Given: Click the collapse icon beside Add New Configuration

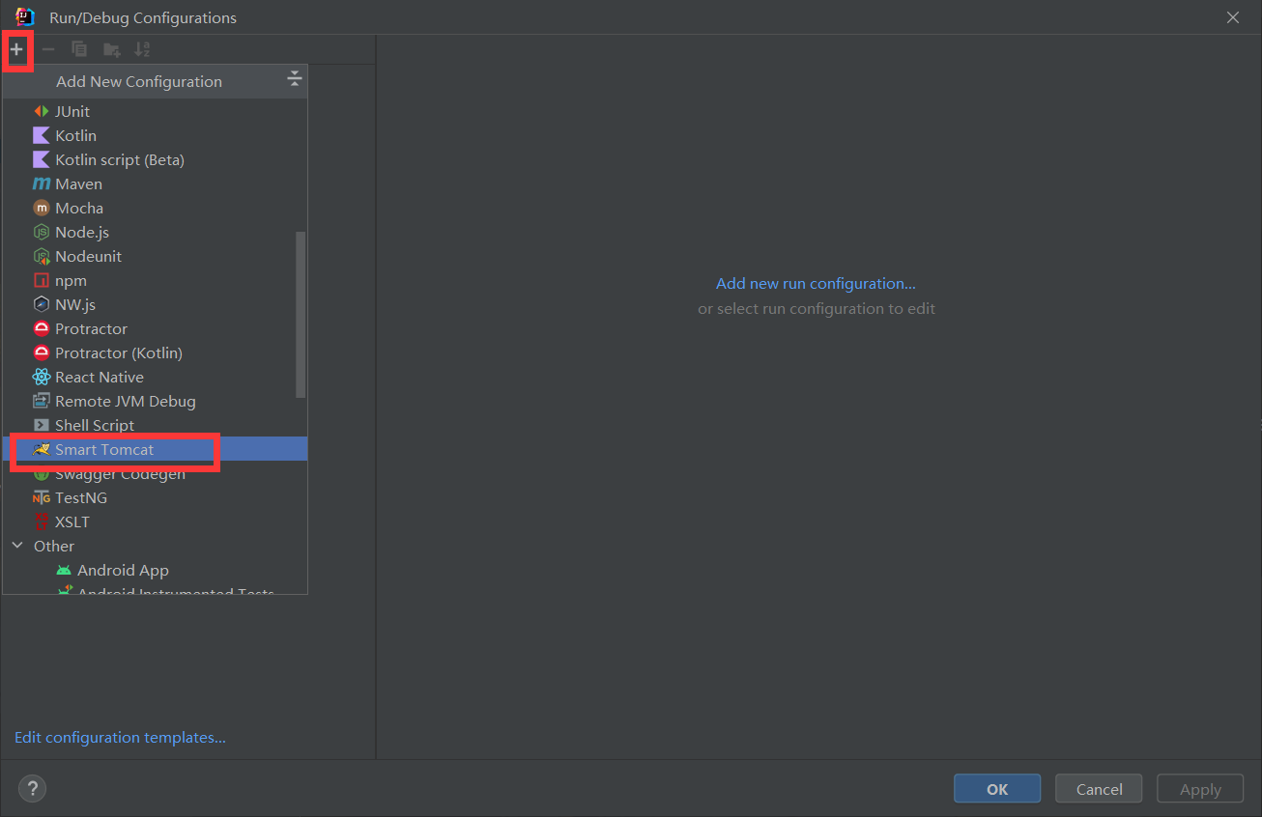Looking at the screenshot, I should click(295, 80).
